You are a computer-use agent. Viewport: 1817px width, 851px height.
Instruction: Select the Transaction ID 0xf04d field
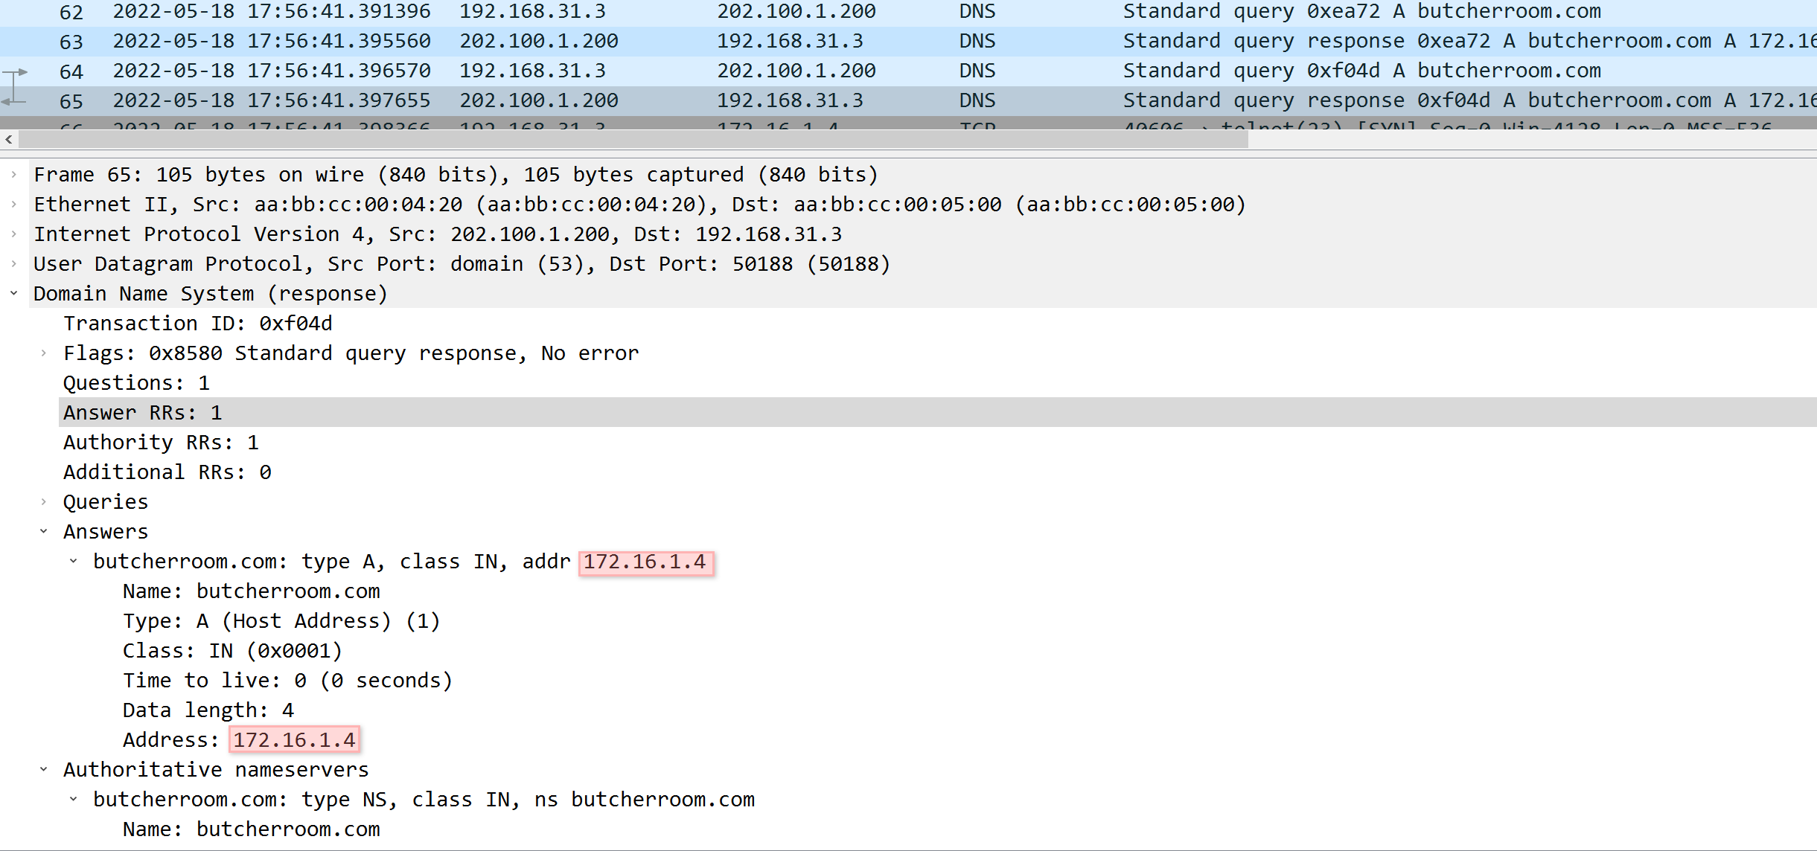(x=198, y=324)
